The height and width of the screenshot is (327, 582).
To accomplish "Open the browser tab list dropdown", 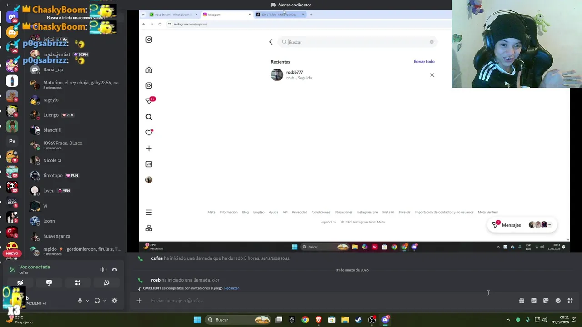I will (x=143, y=15).
